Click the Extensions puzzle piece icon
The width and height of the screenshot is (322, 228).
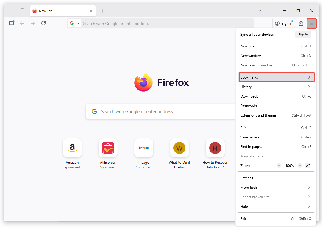[x=301, y=23]
